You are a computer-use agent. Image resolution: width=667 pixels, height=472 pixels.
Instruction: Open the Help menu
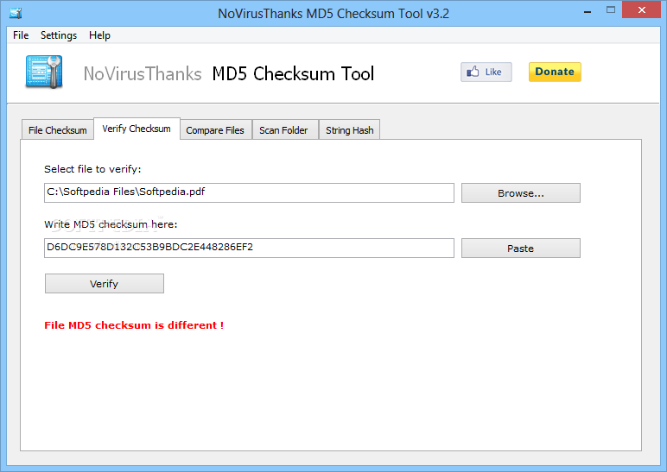(x=99, y=35)
